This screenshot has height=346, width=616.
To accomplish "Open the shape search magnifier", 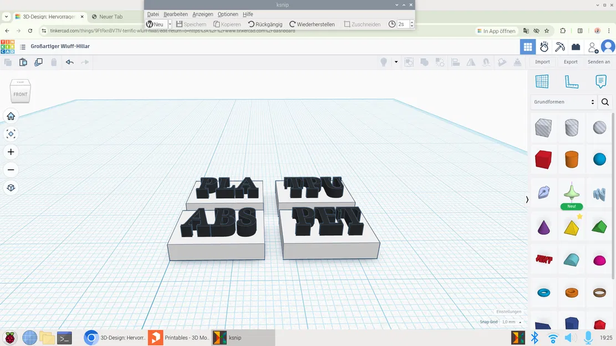I will click(x=605, y=102).
